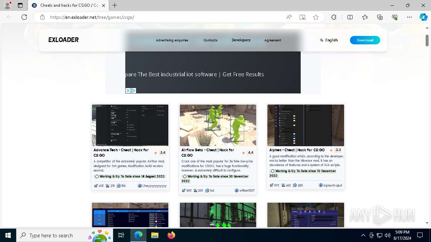This screenshot has width=431, height=242.
Task: Open Advance.Tech - Cheat | Hack for CS:GO title
Action: tap(121, 153)
